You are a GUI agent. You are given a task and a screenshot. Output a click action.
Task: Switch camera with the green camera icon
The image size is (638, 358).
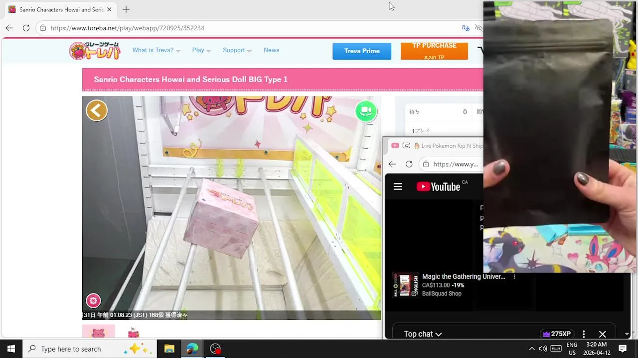pos(366,111)
